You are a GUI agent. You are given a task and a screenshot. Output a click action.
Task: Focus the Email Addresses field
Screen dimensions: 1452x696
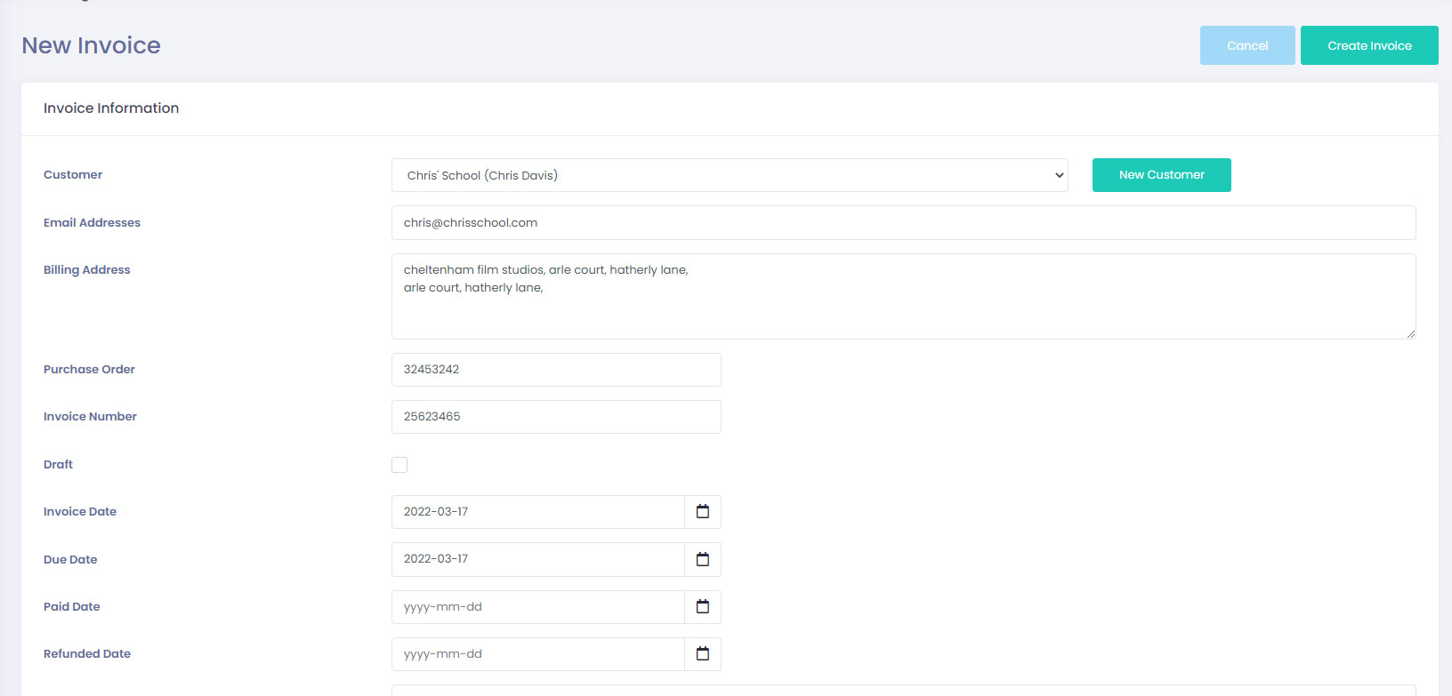903,223
